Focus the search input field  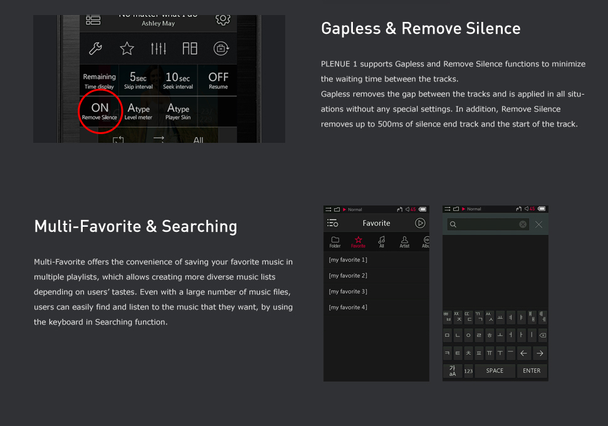tap(488, 224)
